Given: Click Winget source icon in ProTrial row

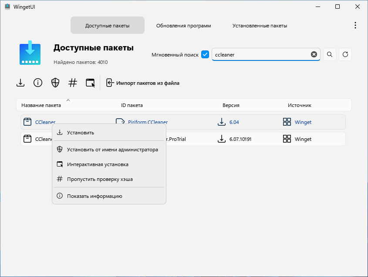Looking at the screenshot, I should click(287, 139).
